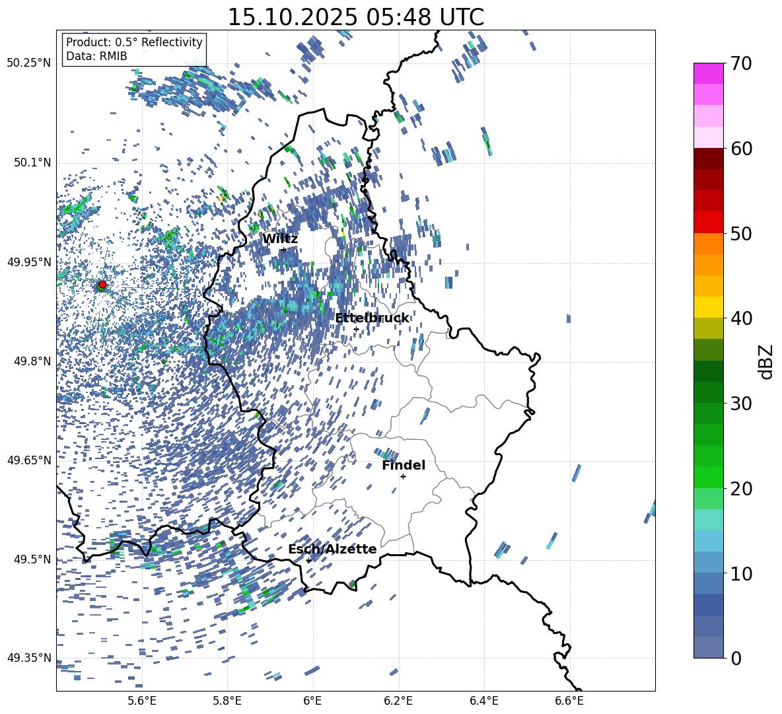This screenshot has width=782, height=714.
Task: Click the dBZ colorbar axis label
Action: [767, 361]
